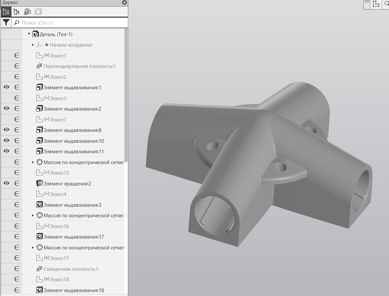
Task: Expand Массив по концентрической сетке:5
Action: point(33,215)
